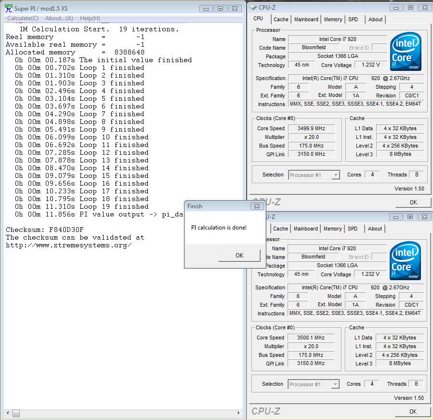
Task: Switch to Mainboard tab in upper CPU-Z window
Action: [x=306, y=19]
